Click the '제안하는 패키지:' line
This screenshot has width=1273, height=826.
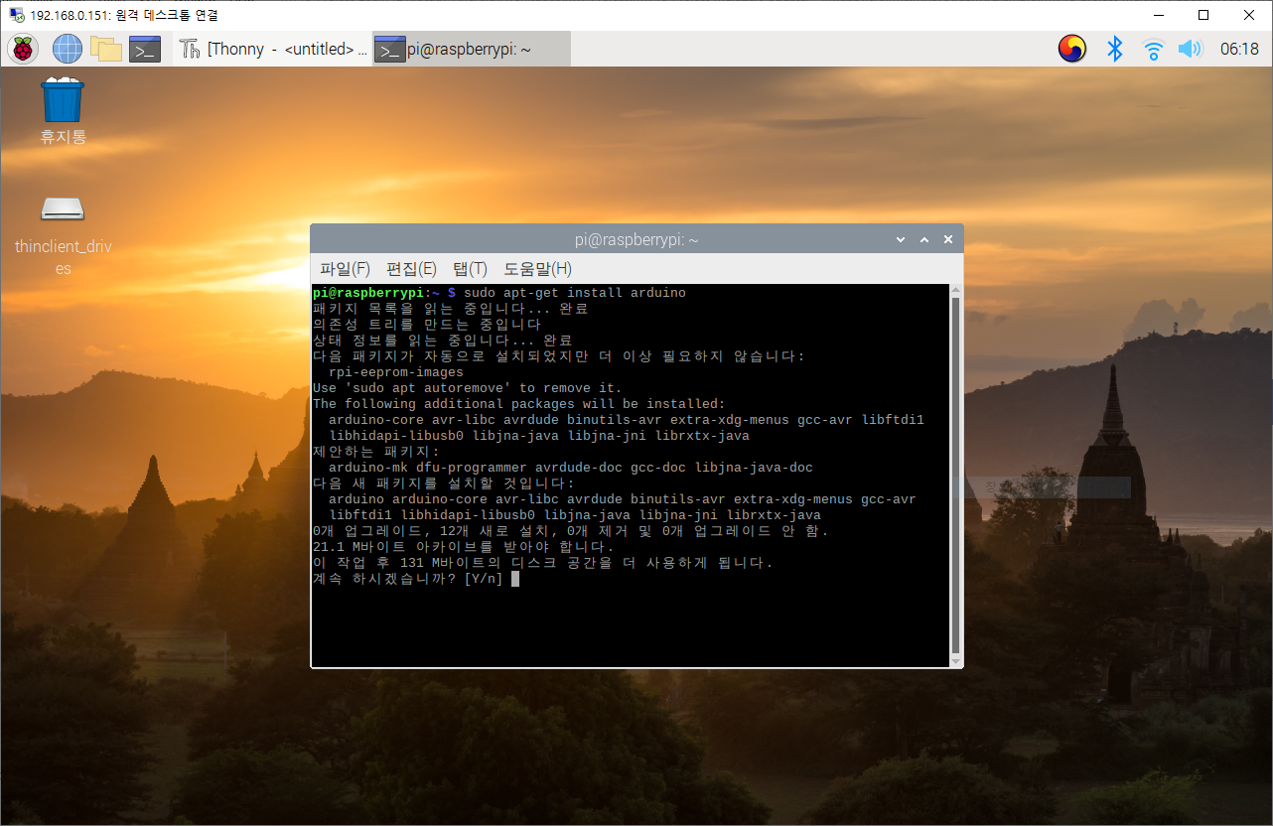376,452
